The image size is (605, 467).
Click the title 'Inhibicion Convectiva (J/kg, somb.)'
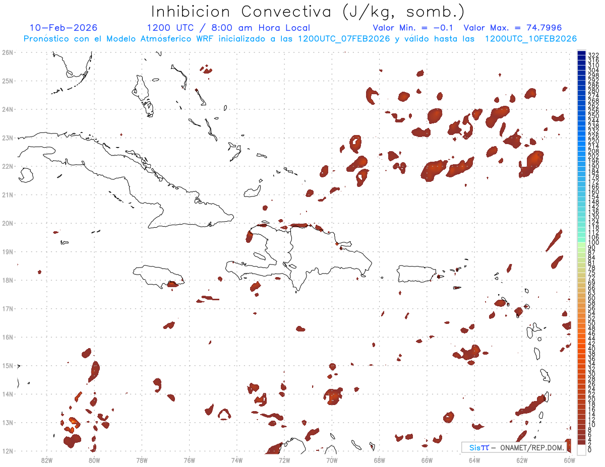click(308, 12)
